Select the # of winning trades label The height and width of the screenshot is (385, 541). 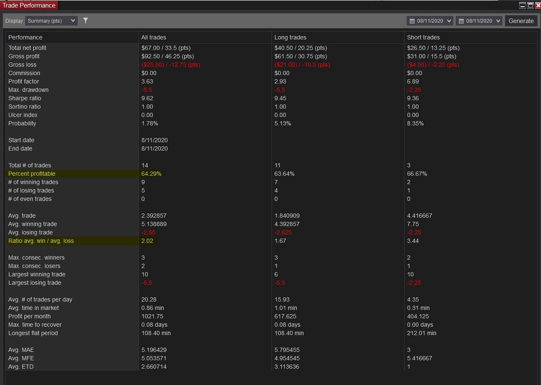tap(33, 182)
